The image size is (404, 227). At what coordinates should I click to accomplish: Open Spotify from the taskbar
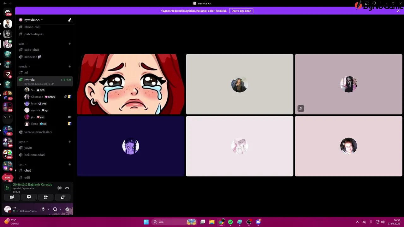pos(230,222)
